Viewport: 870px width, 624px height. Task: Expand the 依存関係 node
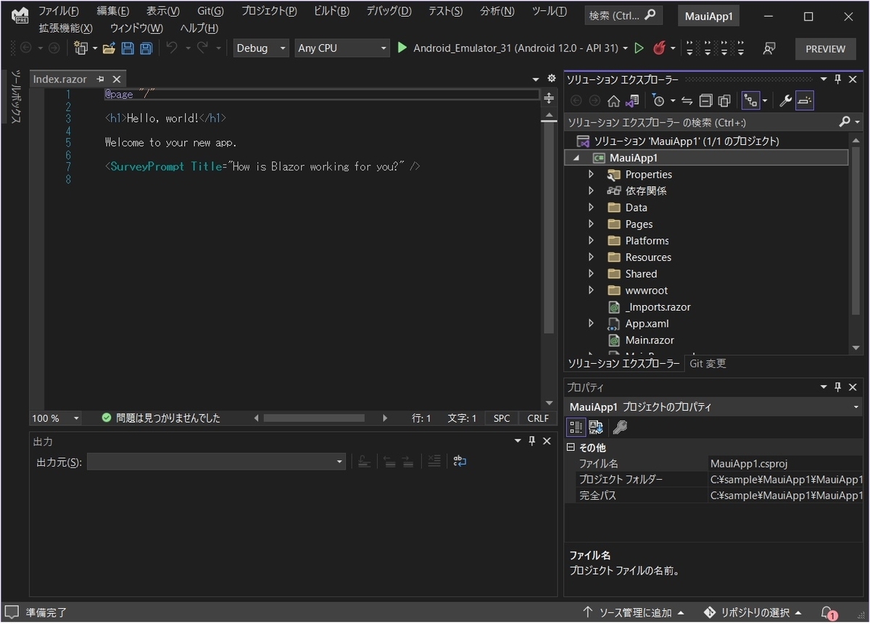pos(591,191)
